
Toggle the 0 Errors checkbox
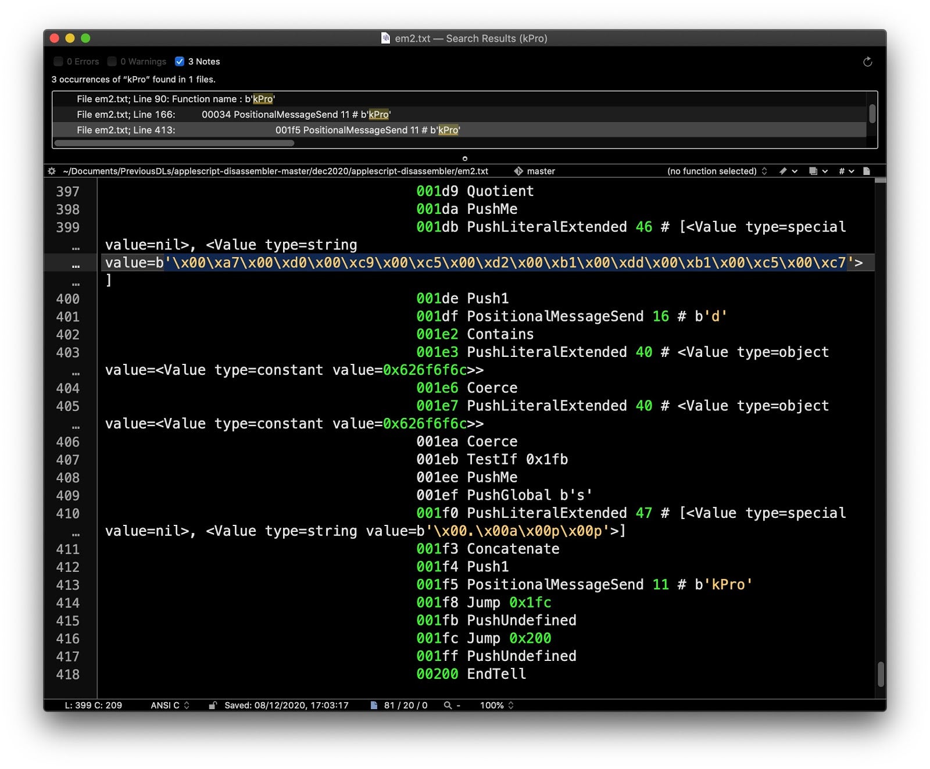tap(58, 62)
